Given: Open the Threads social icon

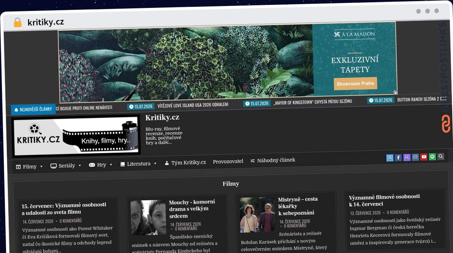Looking at the screenshot, I should 407,157.
